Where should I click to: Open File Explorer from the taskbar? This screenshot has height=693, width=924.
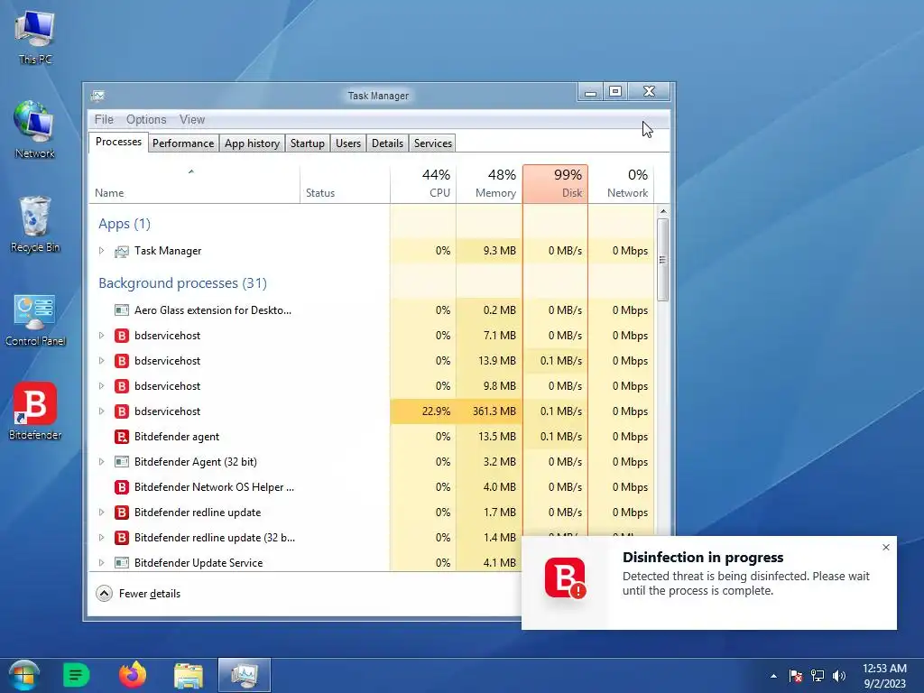click(188, 675)
